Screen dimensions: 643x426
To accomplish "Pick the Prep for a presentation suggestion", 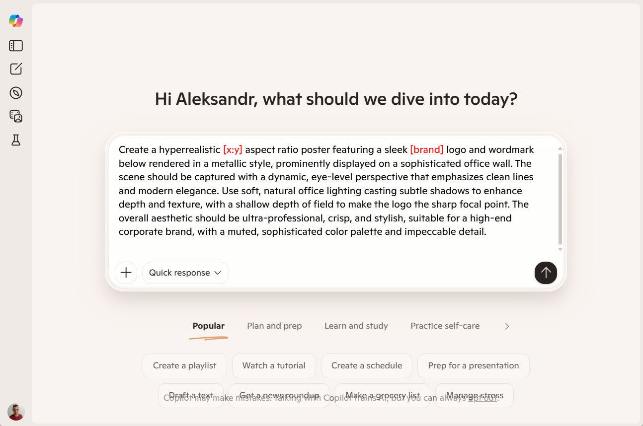I will (x=473, y=366).
